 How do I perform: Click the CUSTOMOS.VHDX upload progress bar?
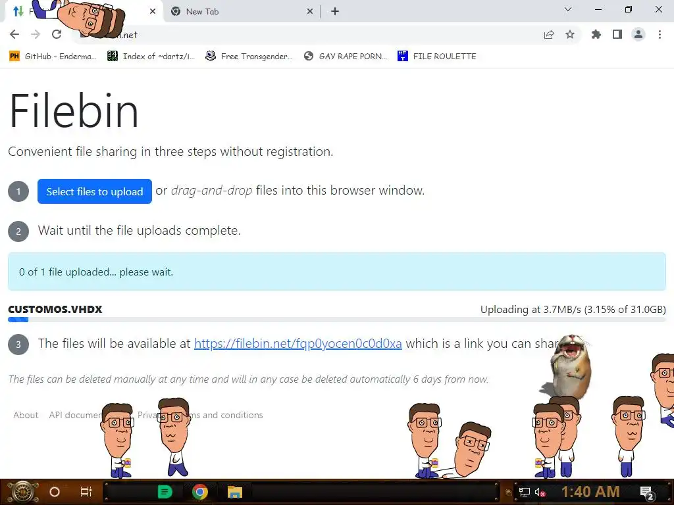(x=336, y=320)
